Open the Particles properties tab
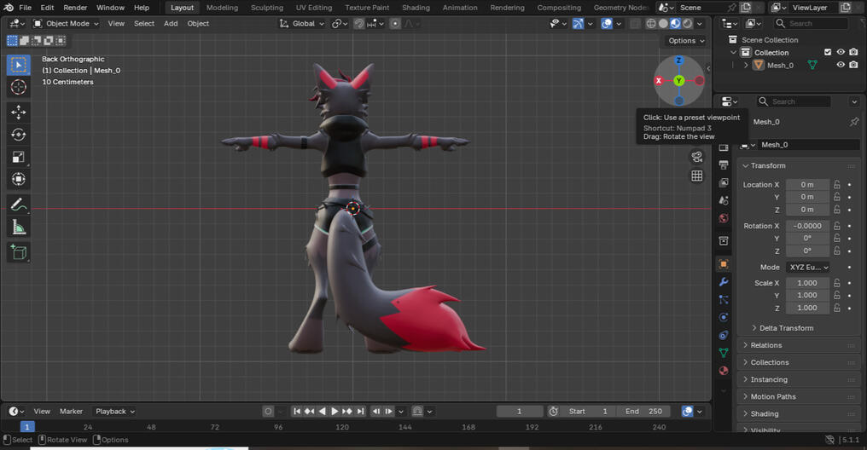Image resolution: width=867 pixels, height=450 pixels. 724,299
